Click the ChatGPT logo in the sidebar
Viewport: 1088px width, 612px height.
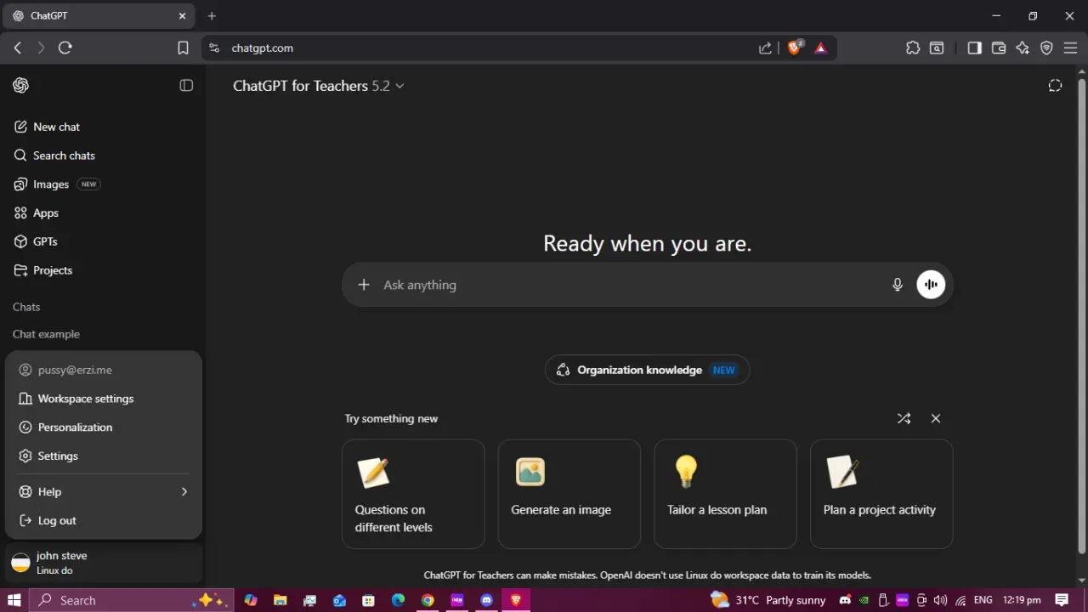point(20,85)
